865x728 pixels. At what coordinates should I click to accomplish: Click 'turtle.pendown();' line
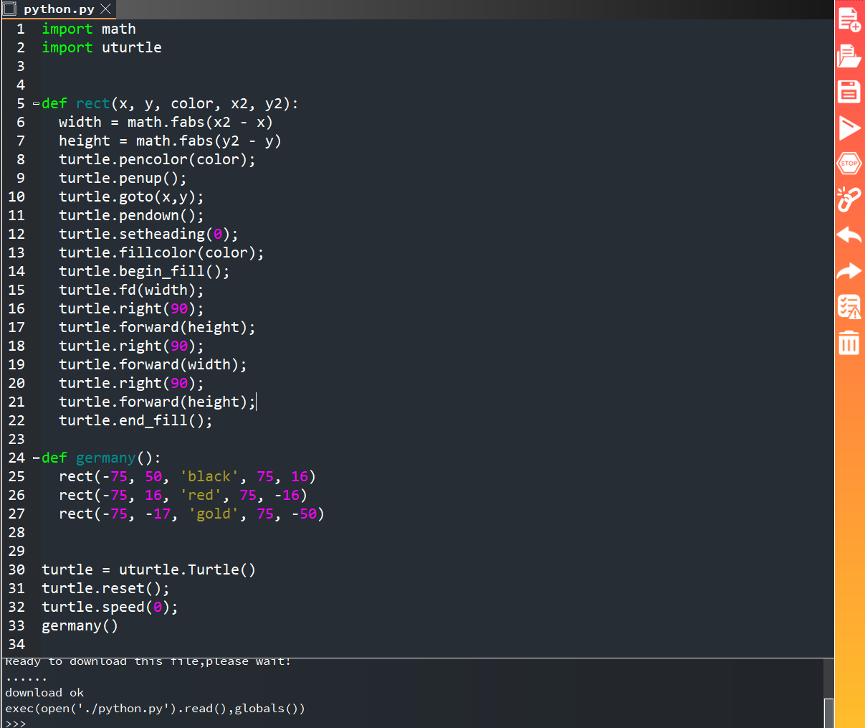pos(131,216)
